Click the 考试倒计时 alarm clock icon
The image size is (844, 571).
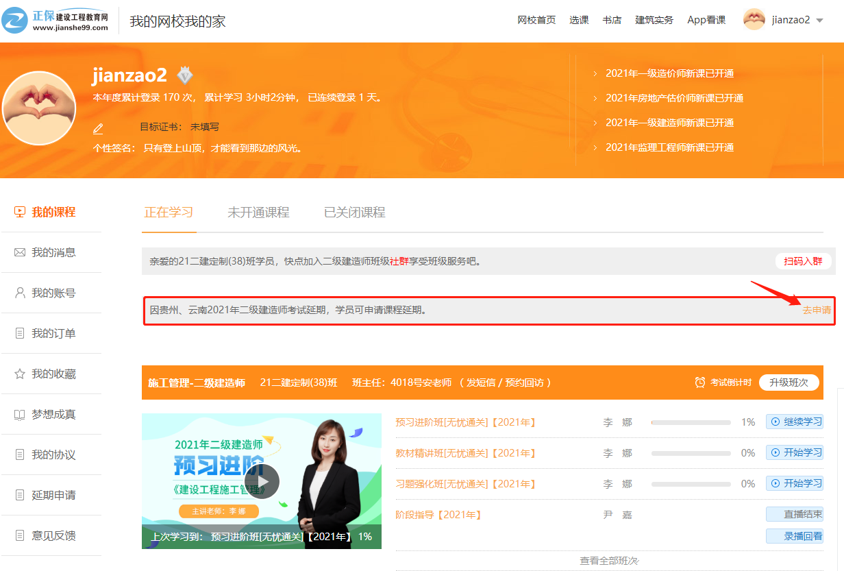coord(699,382)
